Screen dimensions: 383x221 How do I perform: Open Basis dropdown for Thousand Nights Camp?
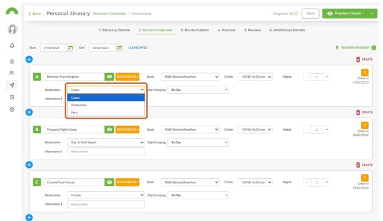click(x=190, y=130)
